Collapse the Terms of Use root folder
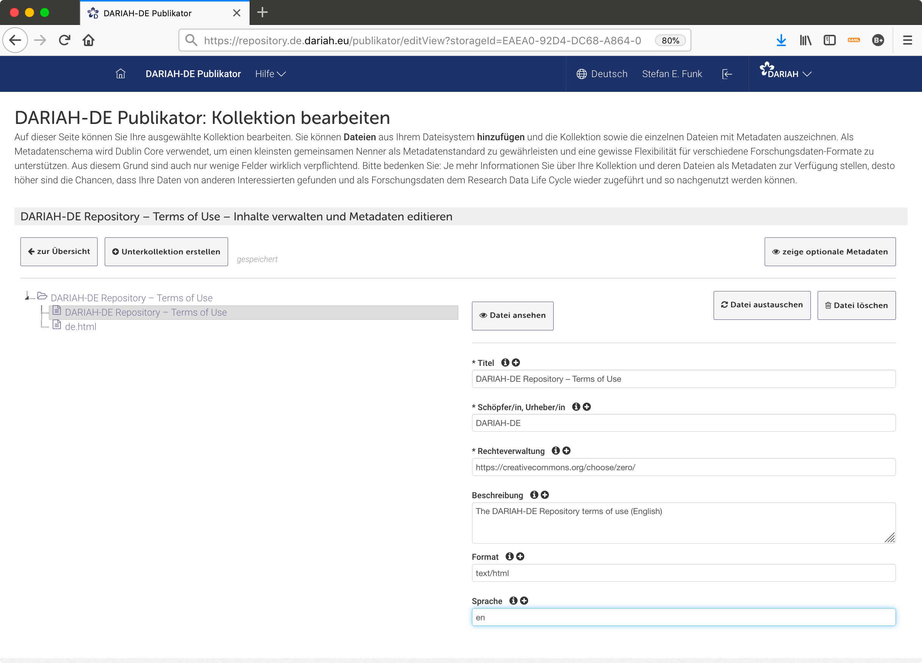The image size is (922, 663). pos(27,297)
